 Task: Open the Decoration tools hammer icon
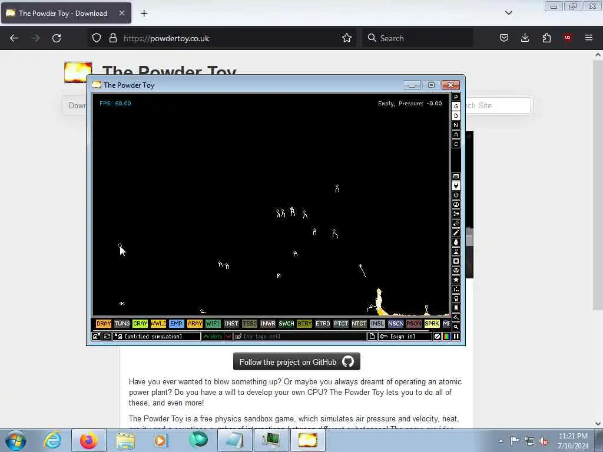456,317
